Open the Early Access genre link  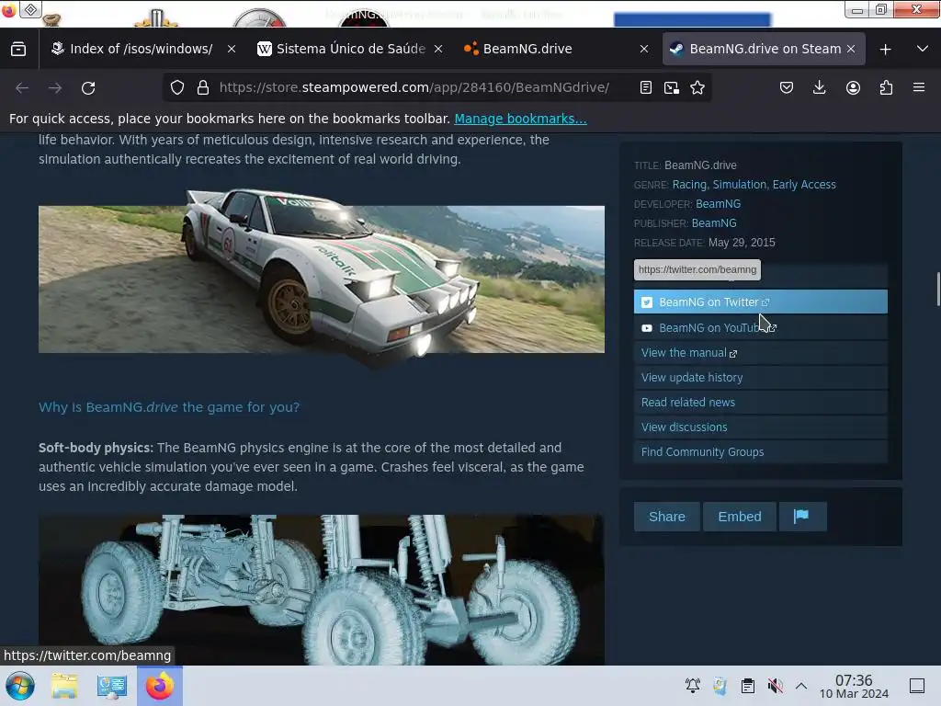[x=804, y=184]
